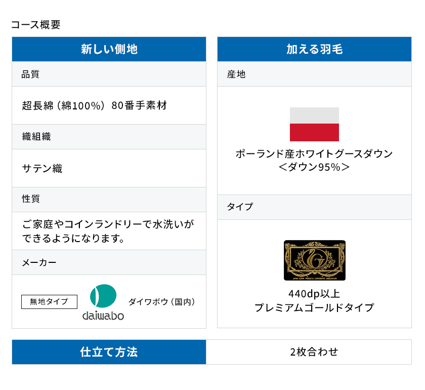Click the 仕立て方法 blue header

coord(109,352)
